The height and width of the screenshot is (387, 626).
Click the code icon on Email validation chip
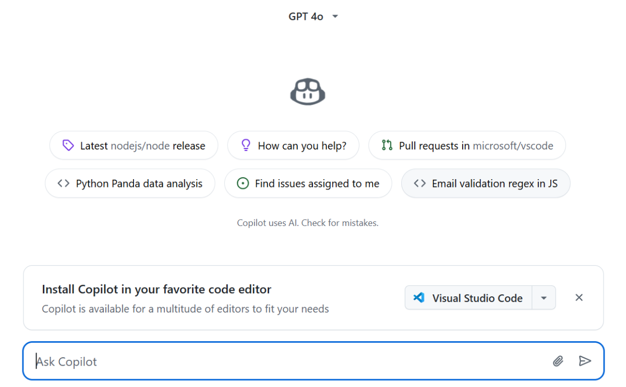coord(419,183)
